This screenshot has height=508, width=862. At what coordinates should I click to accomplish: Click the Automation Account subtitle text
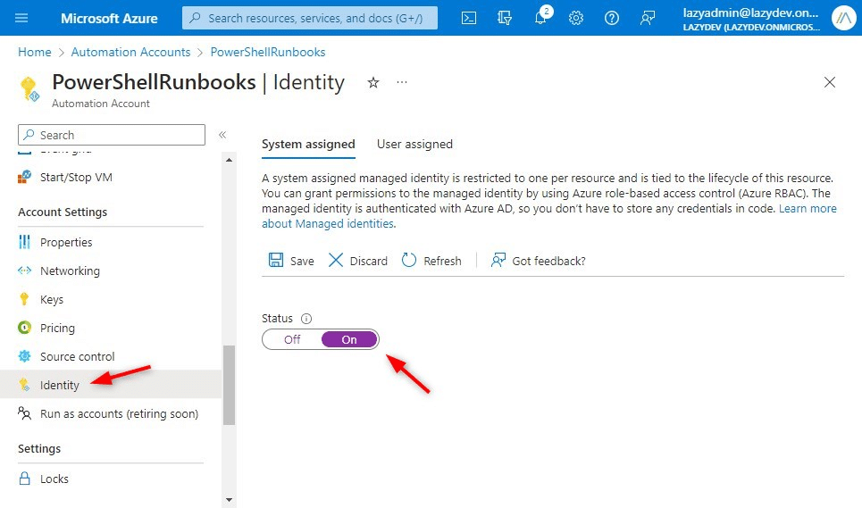101,104
